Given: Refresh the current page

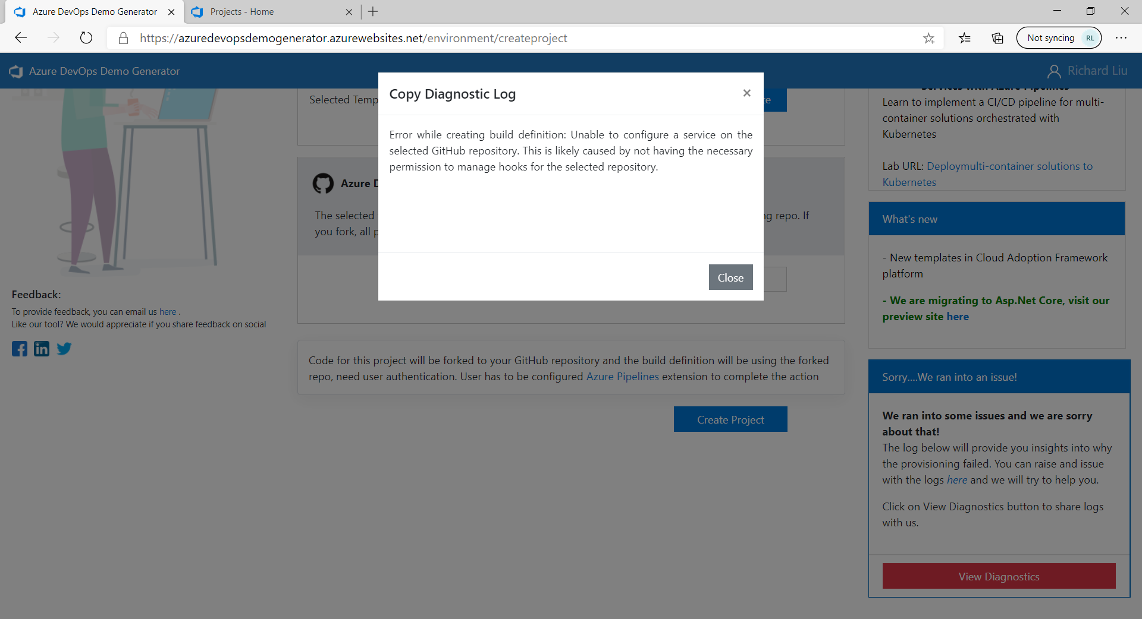Looking at the screenshot, I should coord(86,37).
